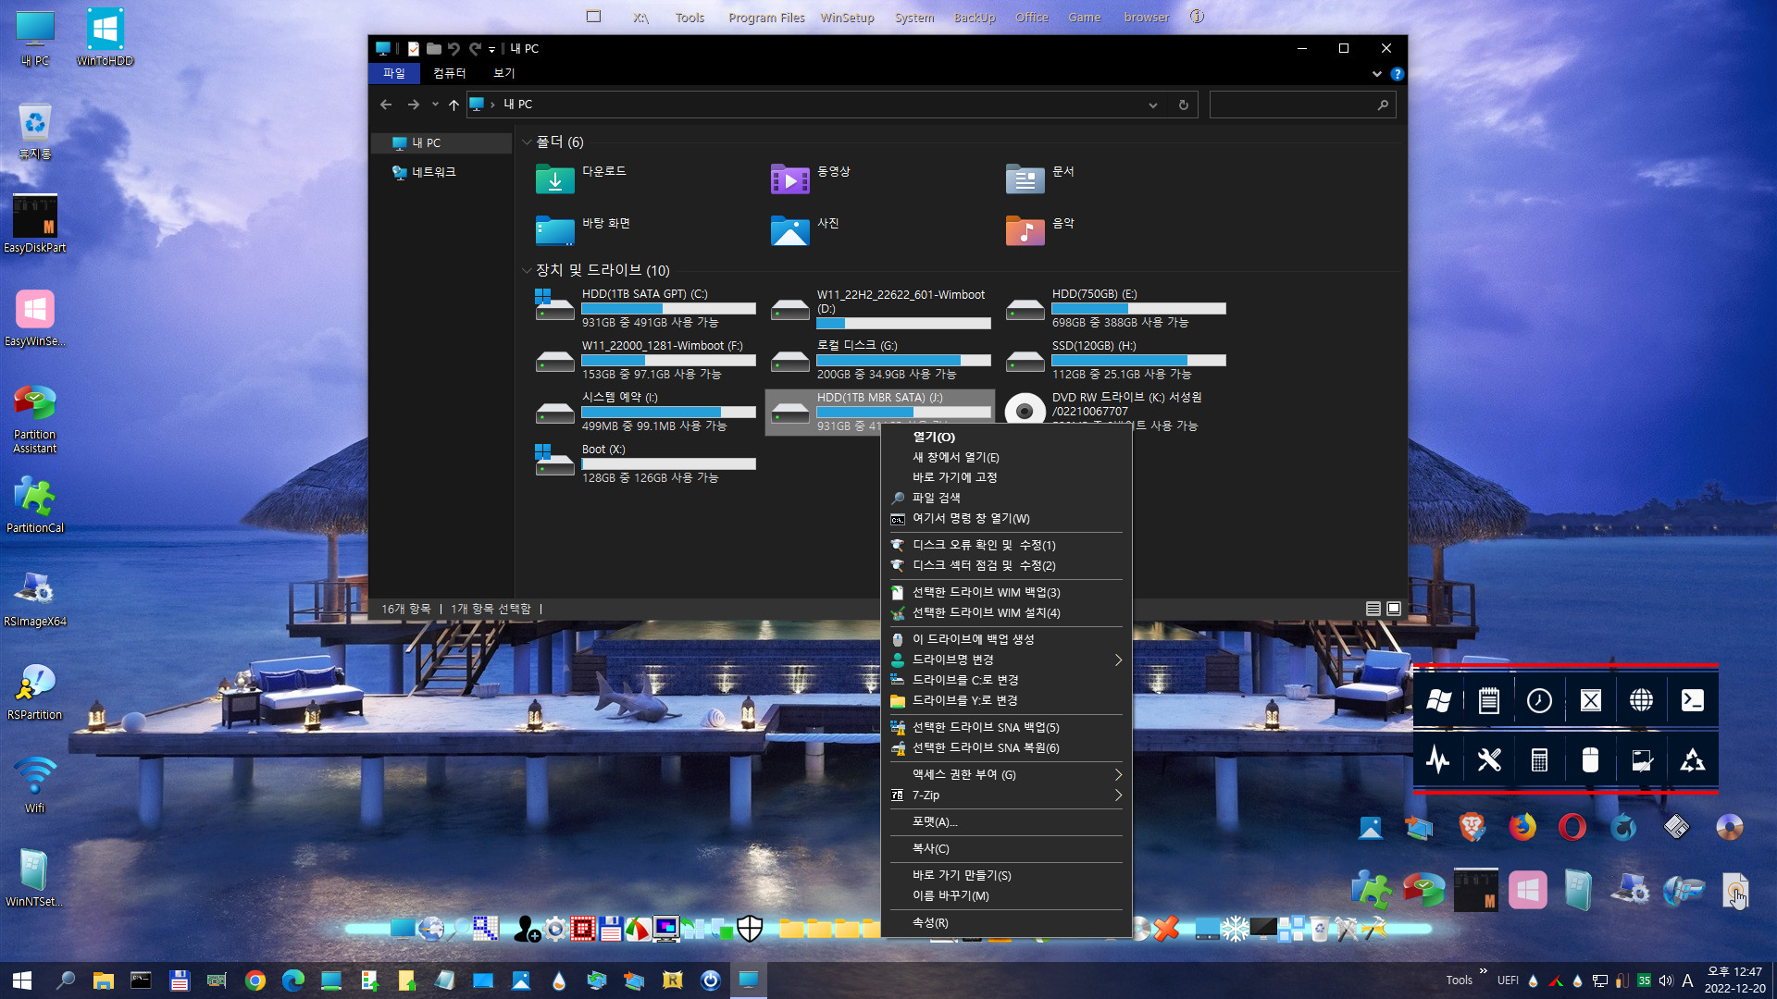Open the WinSetup menu on top bar
The width and height of the screenshot is (1777, 999).
coord(847,18)
